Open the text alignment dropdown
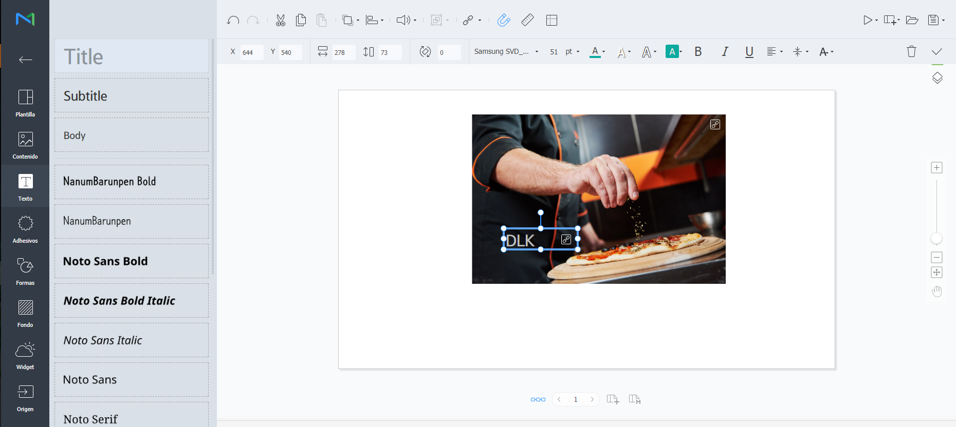The width and height of the screenshot is (956, 427). pyautogui.click(x=774, y=52)
